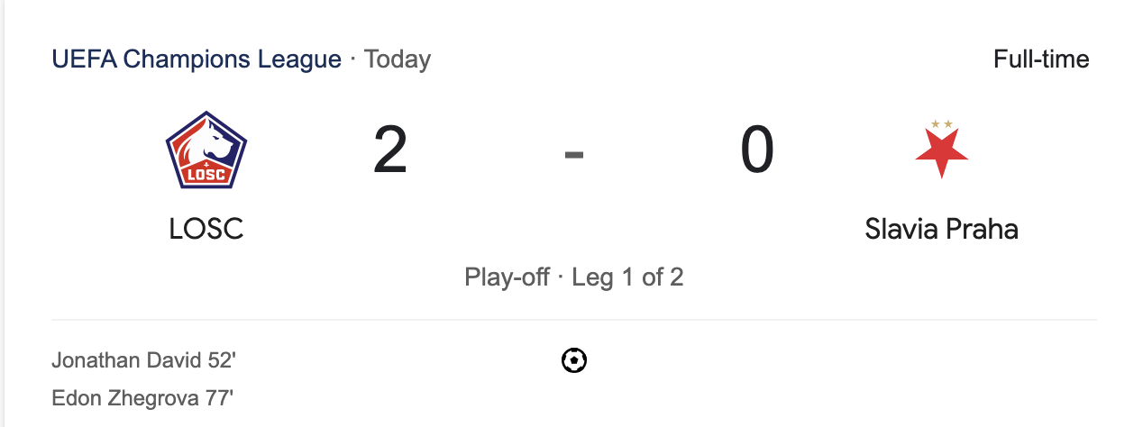Image resolution: width=1143 pixels, height=427 pixels.
Task: Click the LOSC club crest
Action: coord(206,150)
